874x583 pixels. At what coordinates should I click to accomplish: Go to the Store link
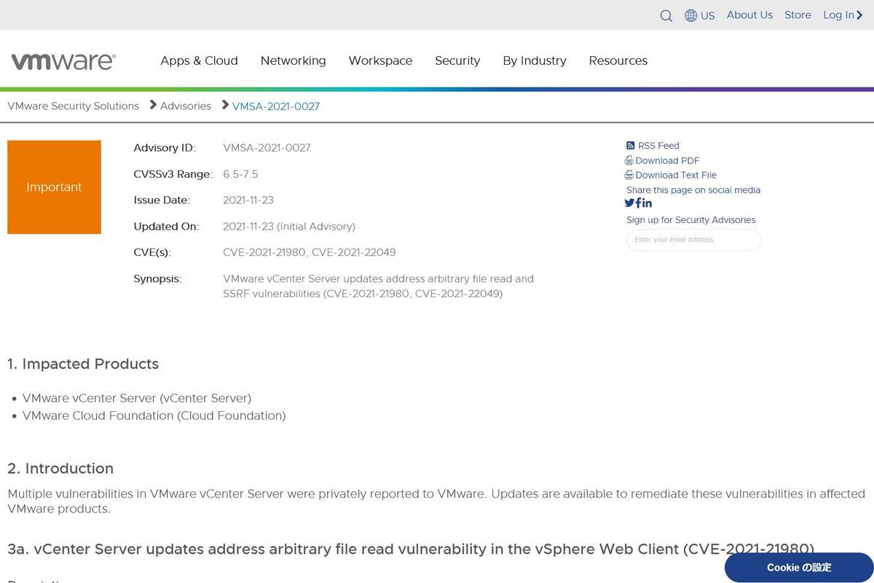(x=798, y=15)
